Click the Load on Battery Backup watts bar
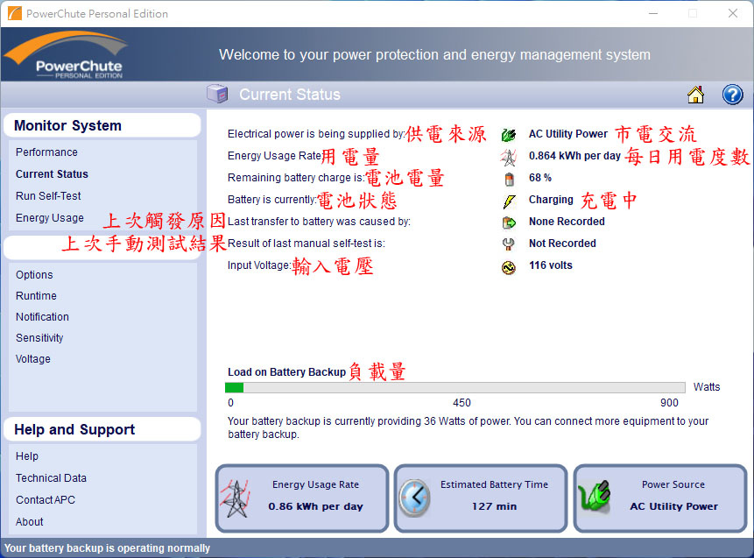This screenshot has width=754, height=558. pos(455,388)
